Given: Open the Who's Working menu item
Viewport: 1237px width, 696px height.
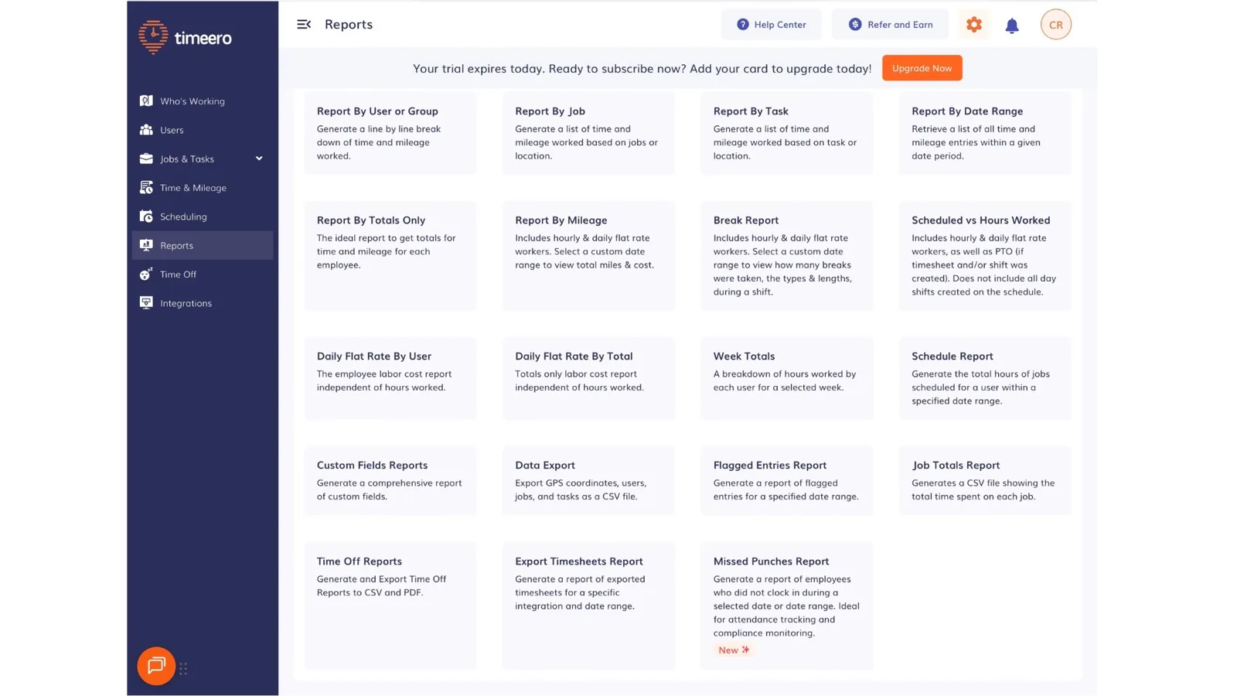Looking at the screenshot, I should 203,101.
